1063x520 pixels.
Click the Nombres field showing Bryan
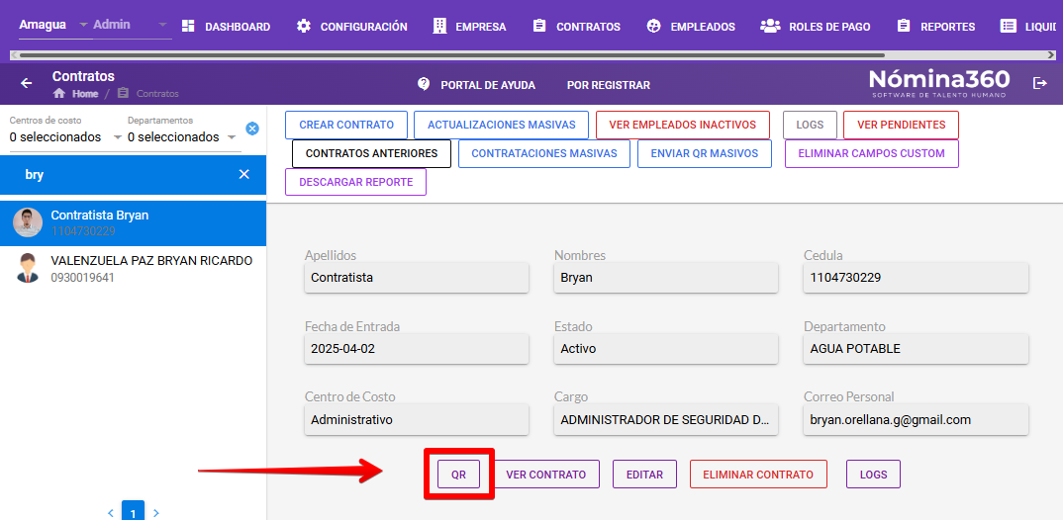[666, 278]
